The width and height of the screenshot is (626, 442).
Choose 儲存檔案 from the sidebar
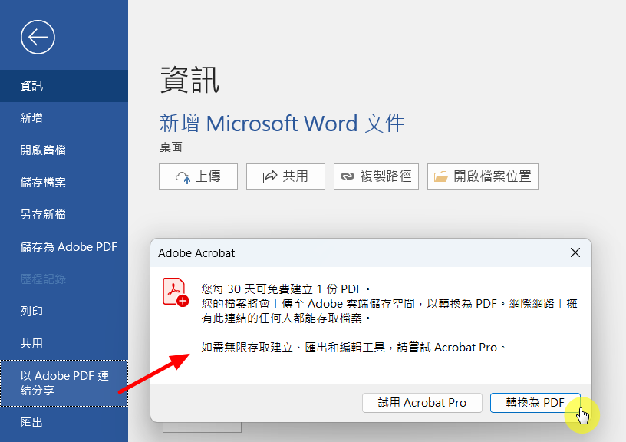pos(64,183)
